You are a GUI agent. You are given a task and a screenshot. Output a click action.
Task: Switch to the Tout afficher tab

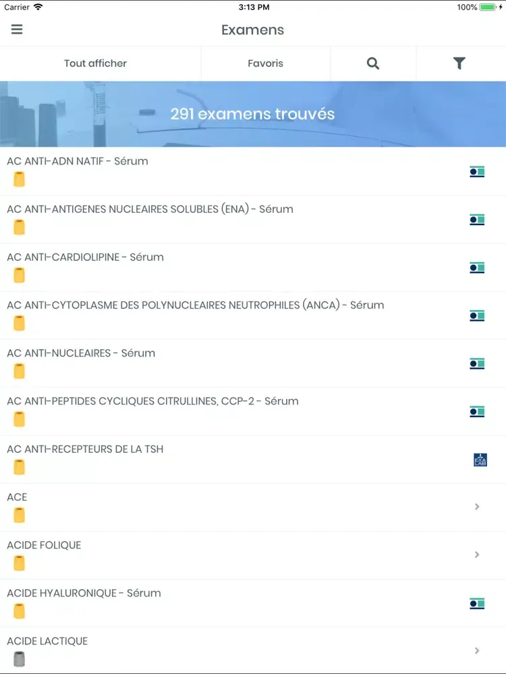point(95,63)
